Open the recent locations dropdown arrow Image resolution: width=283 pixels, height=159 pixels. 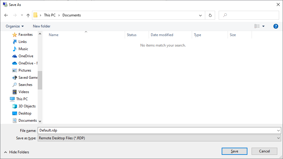click(x=22, y=15)
